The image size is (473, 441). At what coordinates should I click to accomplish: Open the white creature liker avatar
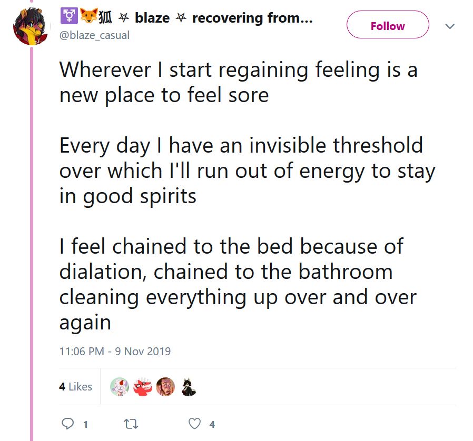(119, 387)
